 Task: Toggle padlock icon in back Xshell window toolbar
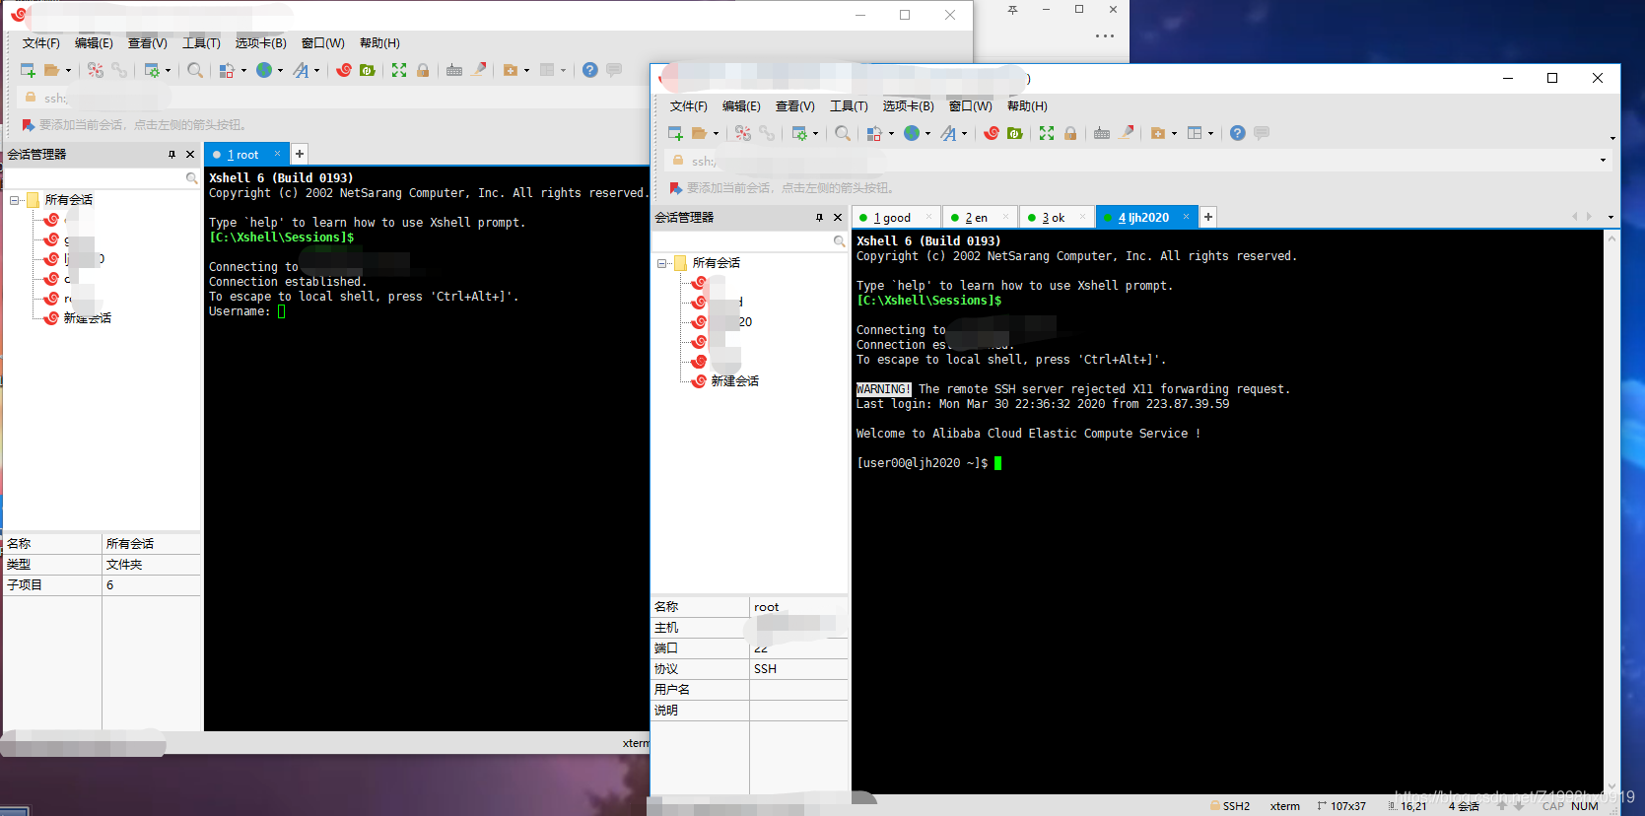coord(423,70)
